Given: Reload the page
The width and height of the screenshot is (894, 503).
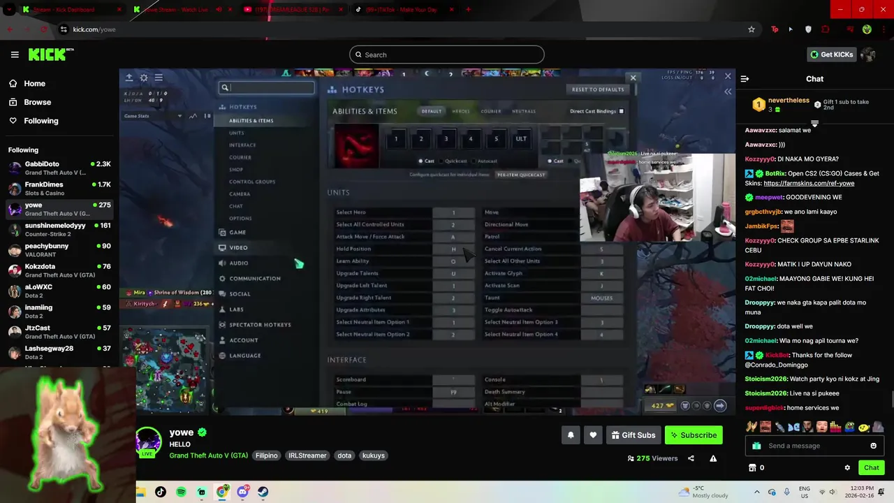Looking at the screenshot, I should pos(44,29).
